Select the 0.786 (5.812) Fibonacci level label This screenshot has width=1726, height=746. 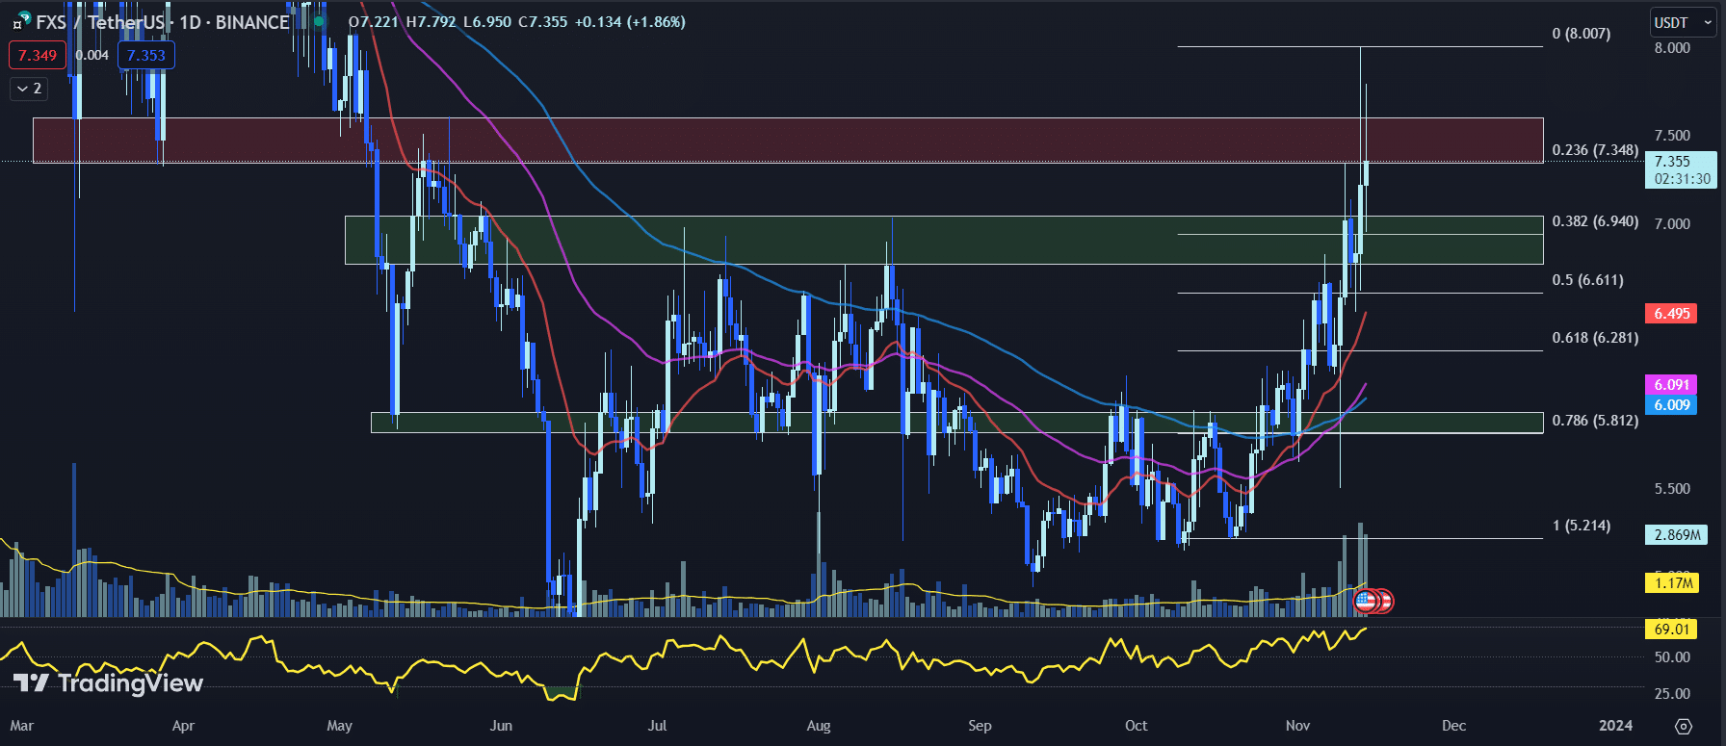[x=1594, y=421]
